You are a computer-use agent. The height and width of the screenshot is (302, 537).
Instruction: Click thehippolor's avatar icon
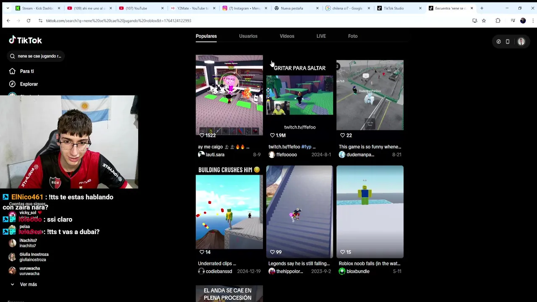pyautogui.click(x=271, y=271)
